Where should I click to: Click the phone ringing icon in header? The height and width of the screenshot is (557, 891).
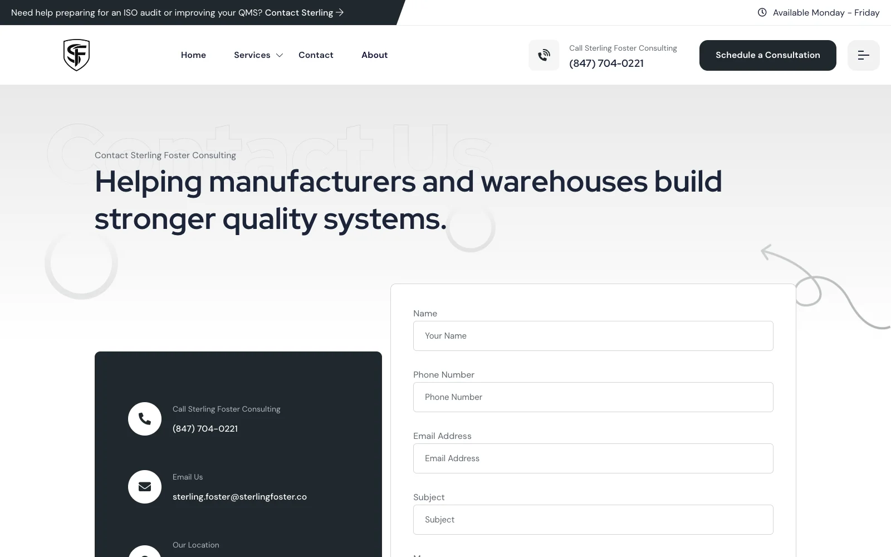click(544, 55)
